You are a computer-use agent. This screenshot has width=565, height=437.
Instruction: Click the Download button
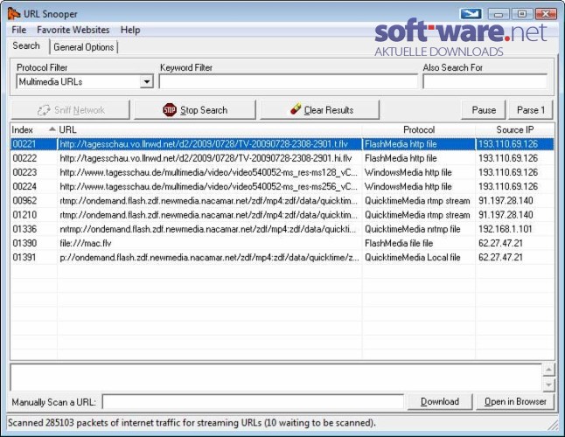(x=440, y=401)
